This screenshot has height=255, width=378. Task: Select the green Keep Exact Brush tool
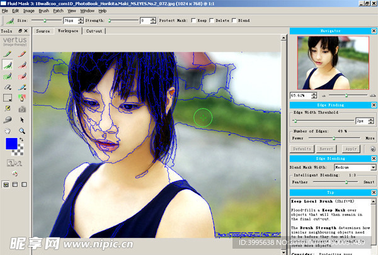coord(8,54)
